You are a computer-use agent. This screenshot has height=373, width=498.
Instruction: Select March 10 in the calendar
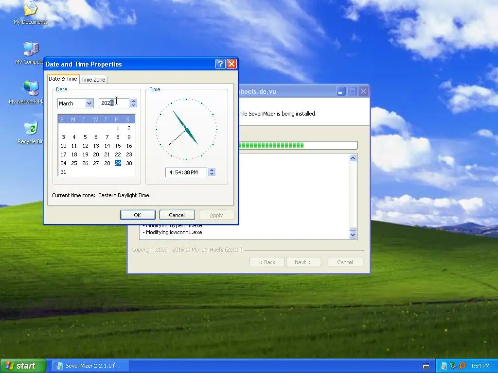[x=64, y=146]
